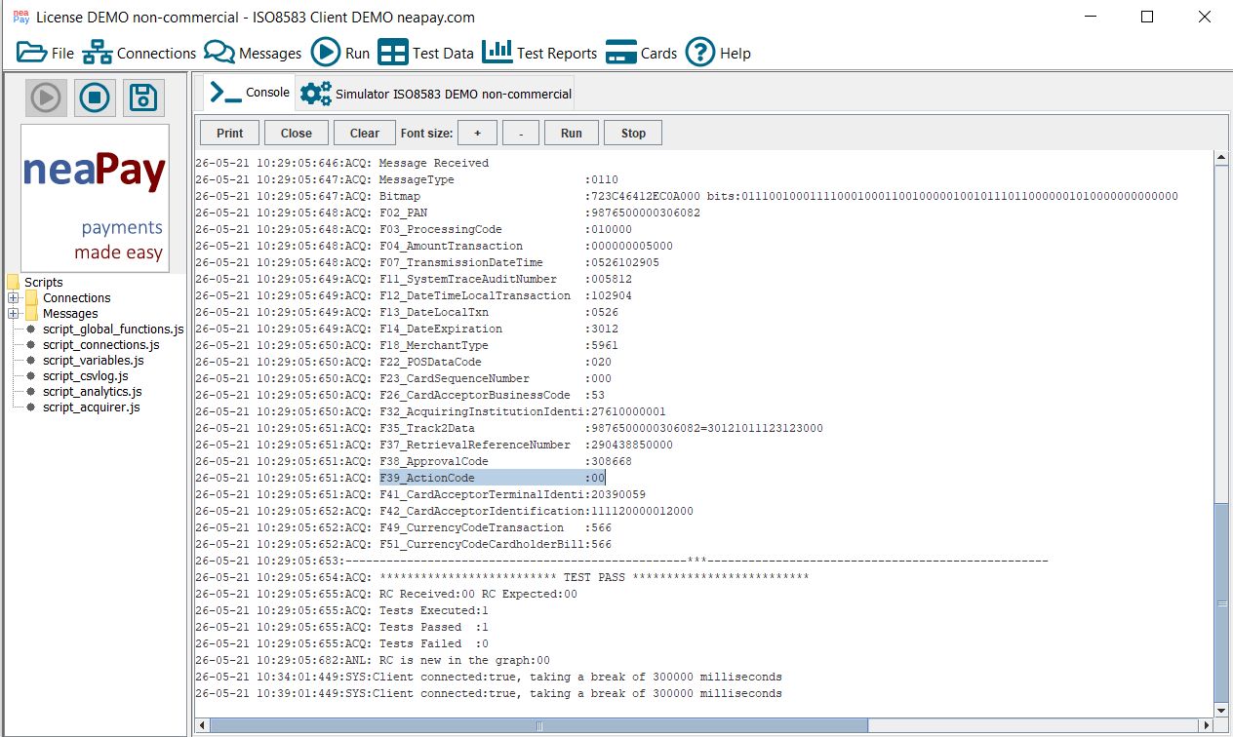Click the console Close button
The width and height of the screenshot is (1233, 737).
click(x=297, y=134)
